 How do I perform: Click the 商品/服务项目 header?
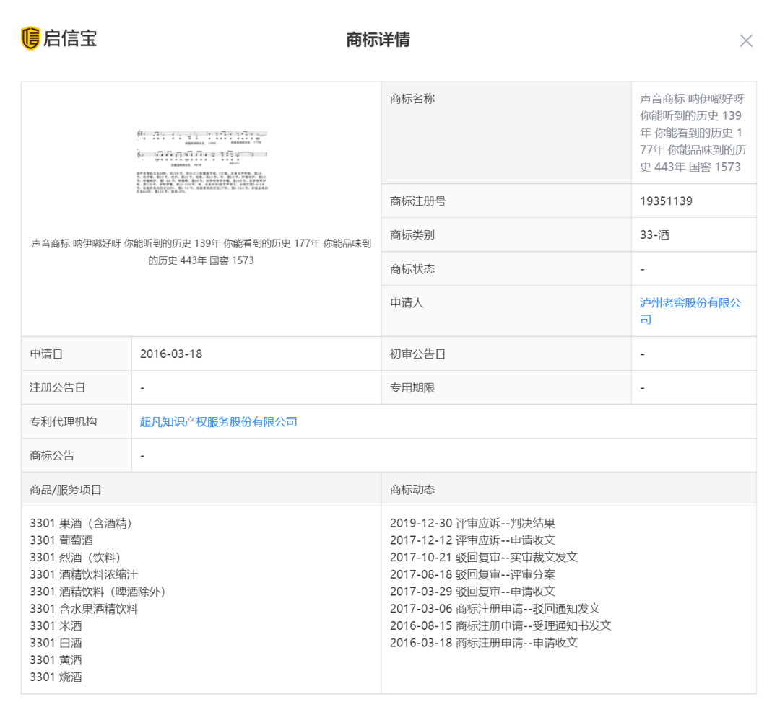(x=66, y=490)
